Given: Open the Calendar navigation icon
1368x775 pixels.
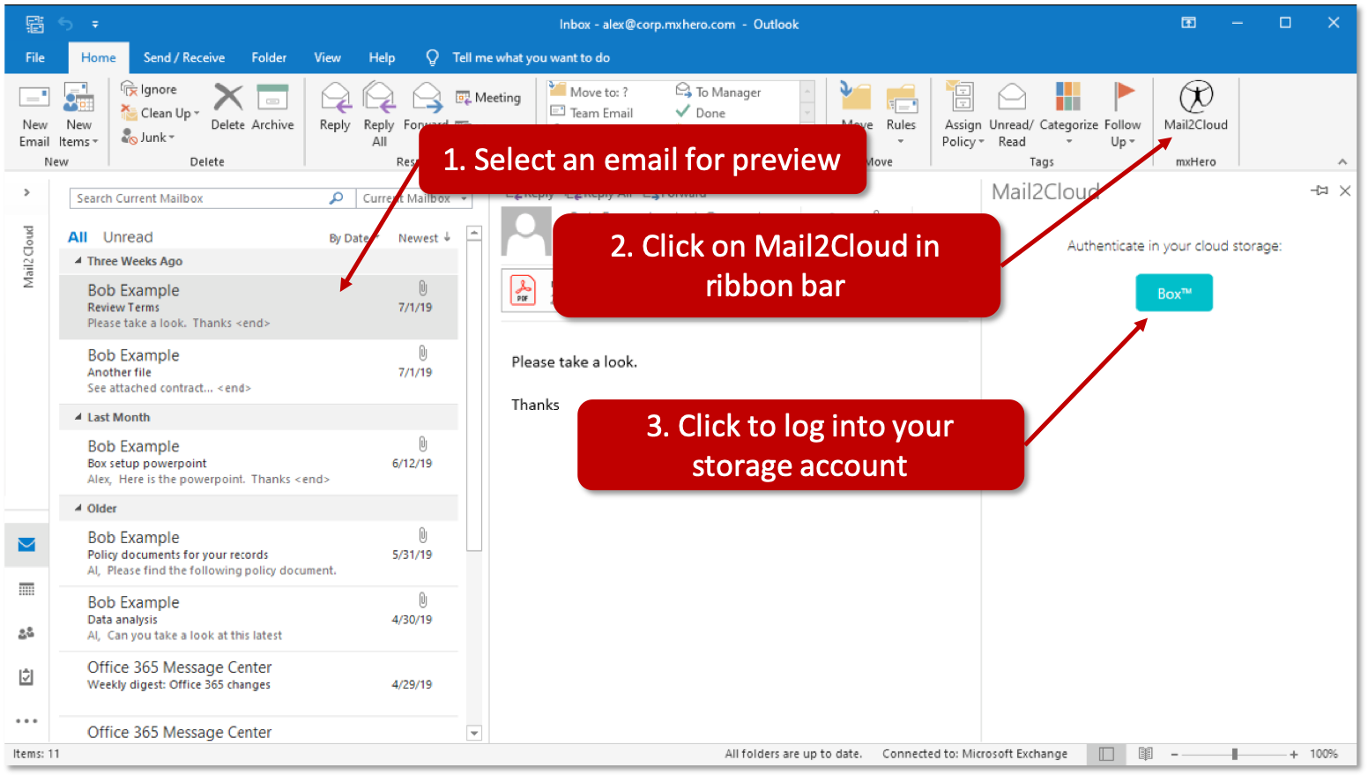Looking at the screenshot, I should point(26,589).
